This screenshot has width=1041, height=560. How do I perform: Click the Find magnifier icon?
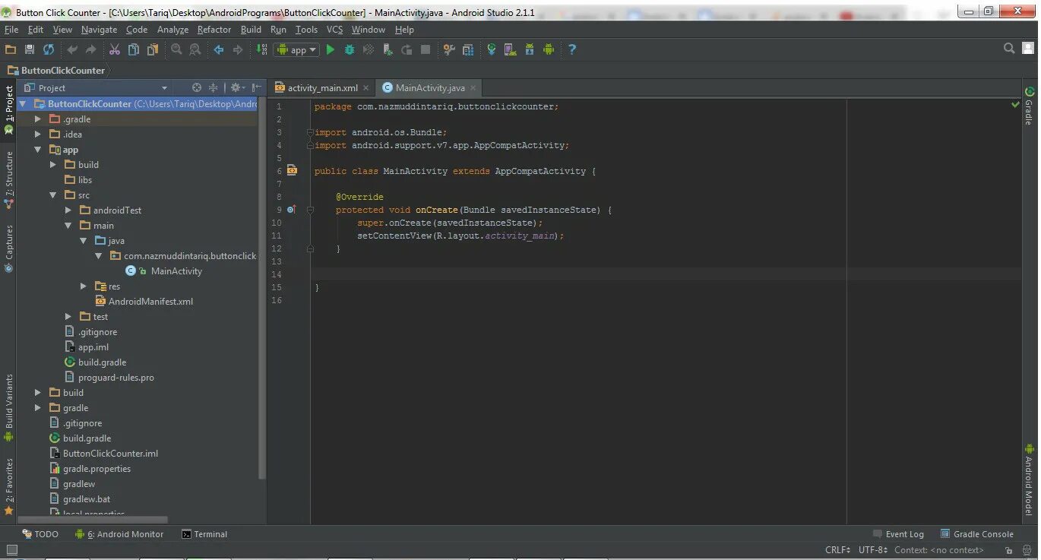coord(176,49)
